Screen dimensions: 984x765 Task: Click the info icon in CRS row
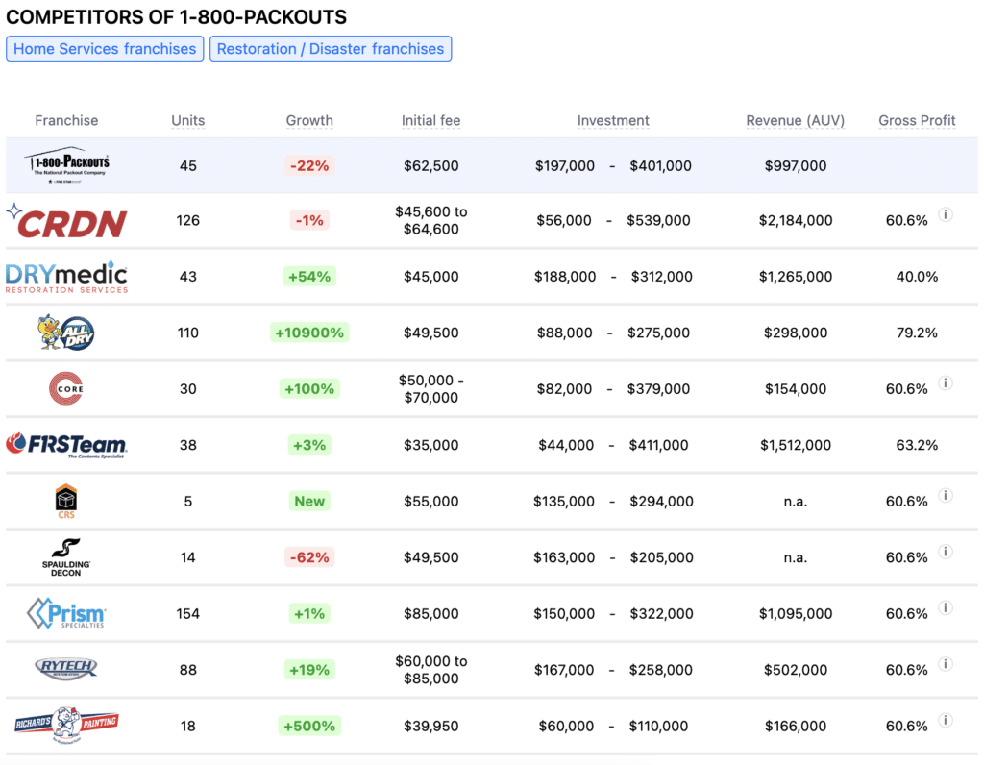click(x=946, y=495)
